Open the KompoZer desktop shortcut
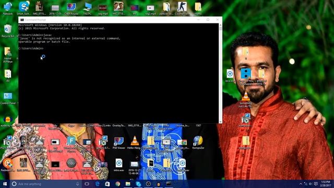 pyautogui.click(x=198, y=143)
